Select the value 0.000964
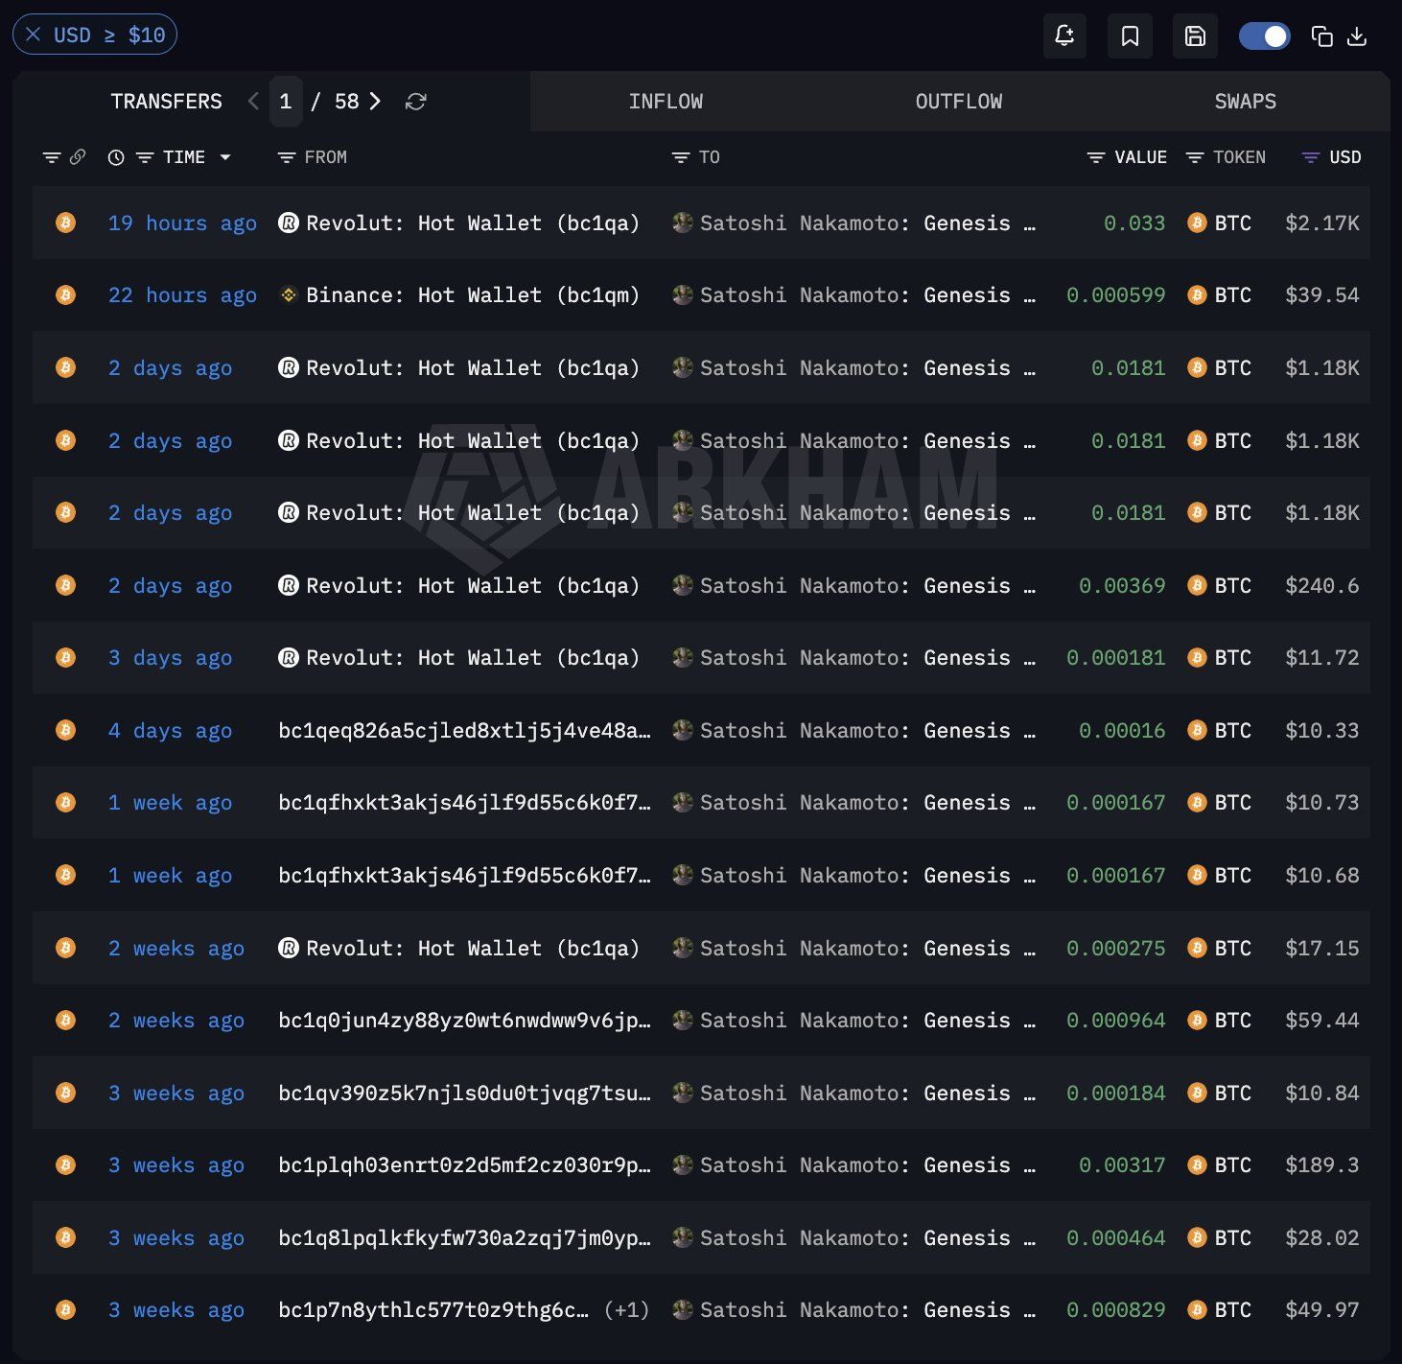This screenshot has height=1364, width=1402. point(1116,1021)
